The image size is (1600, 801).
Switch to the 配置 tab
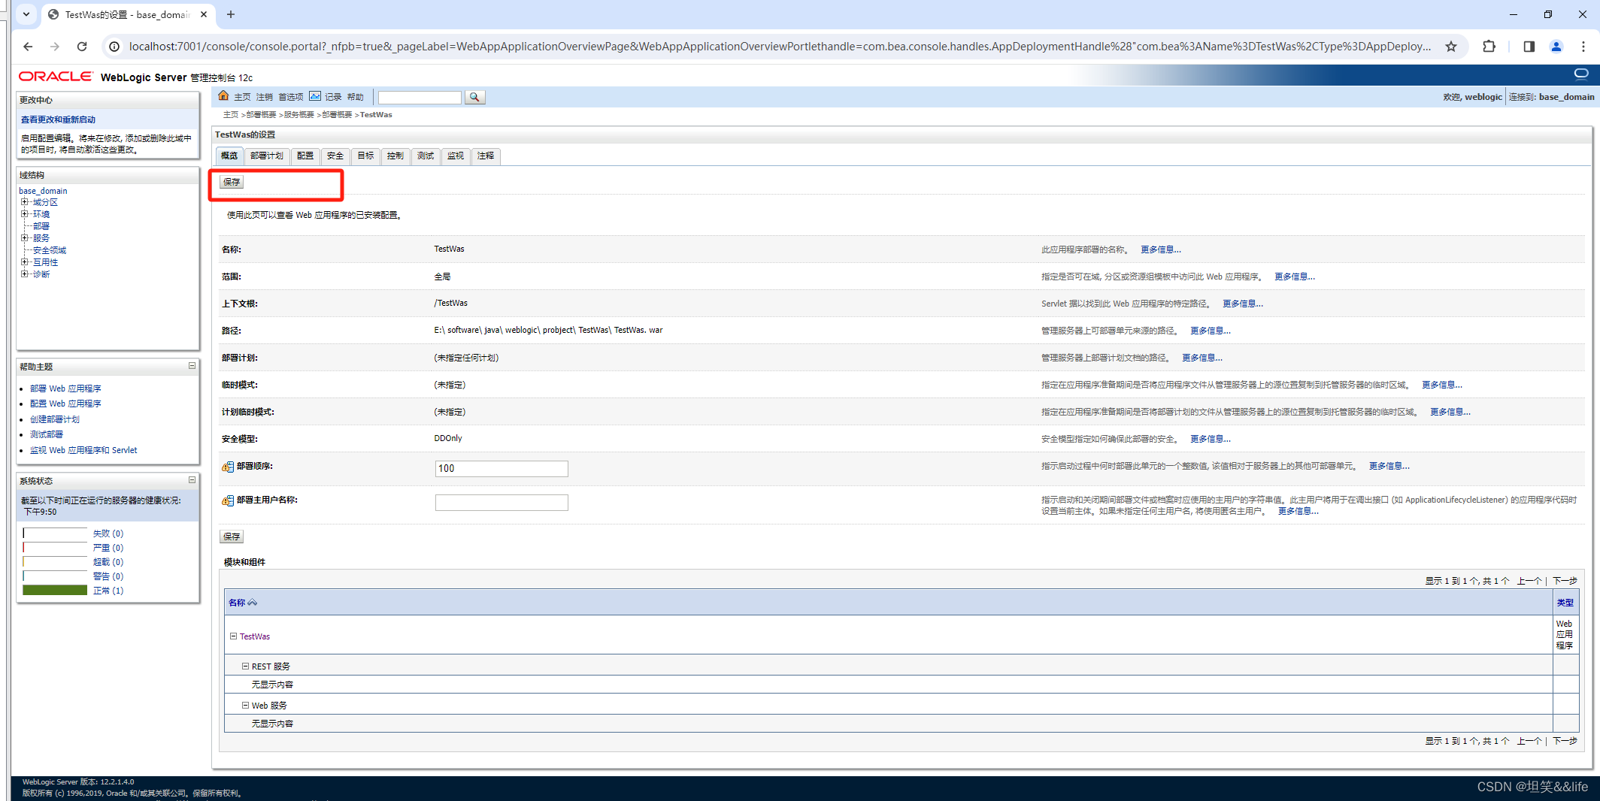click(305, 156)
